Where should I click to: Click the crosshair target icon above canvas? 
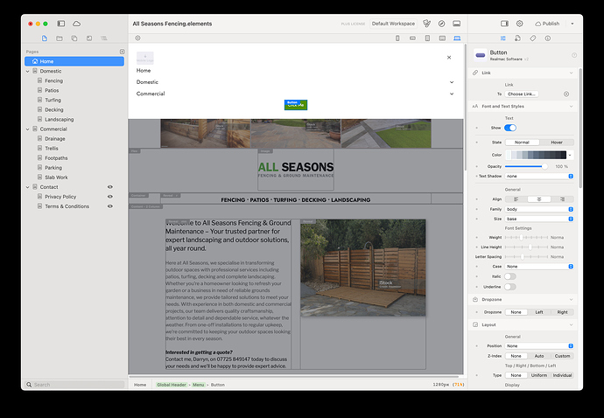(137, 38)
